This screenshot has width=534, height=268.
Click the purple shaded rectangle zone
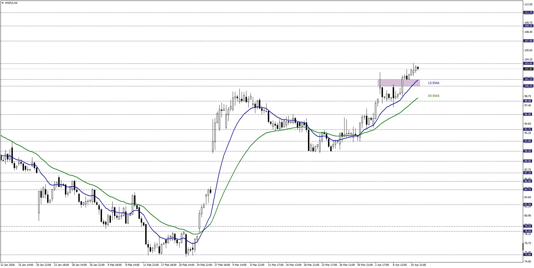[x=399, y=83]
